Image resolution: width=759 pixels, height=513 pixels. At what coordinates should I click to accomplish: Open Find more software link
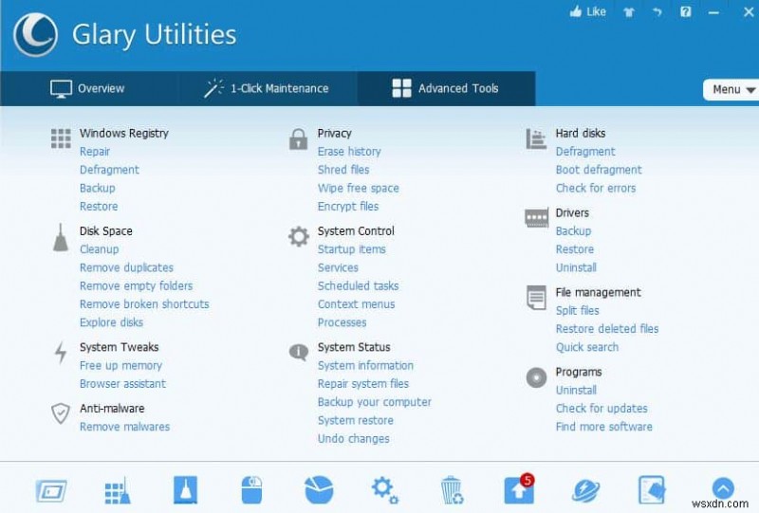604,427
